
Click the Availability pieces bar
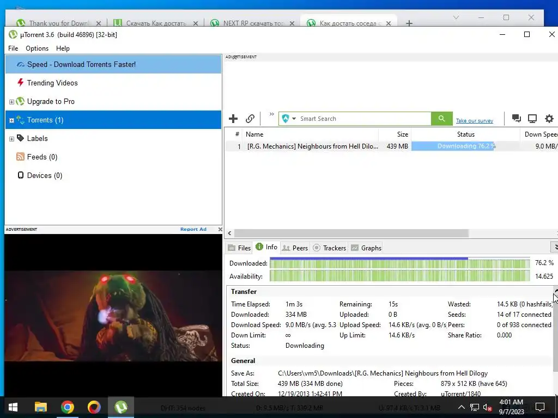point(399,276)
